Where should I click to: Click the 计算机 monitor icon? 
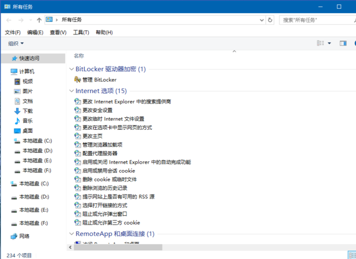click(14, 72)
